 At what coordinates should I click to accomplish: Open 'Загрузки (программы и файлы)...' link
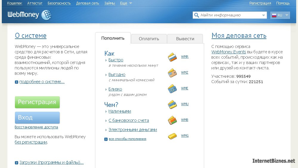point(52,162)
